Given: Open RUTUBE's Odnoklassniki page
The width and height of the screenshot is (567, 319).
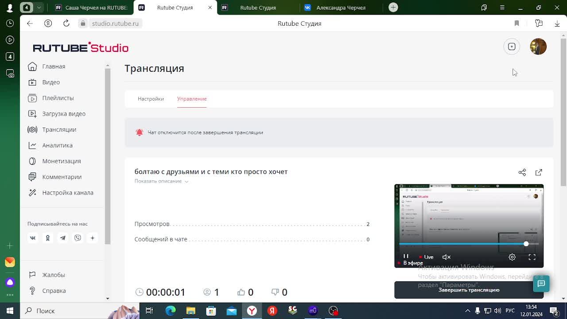Looking at the screenshot, I should (x=48, y=238).
